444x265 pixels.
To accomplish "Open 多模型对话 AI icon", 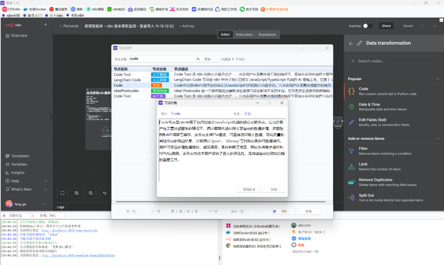I will pyautogui.click(x=194, y=9).
